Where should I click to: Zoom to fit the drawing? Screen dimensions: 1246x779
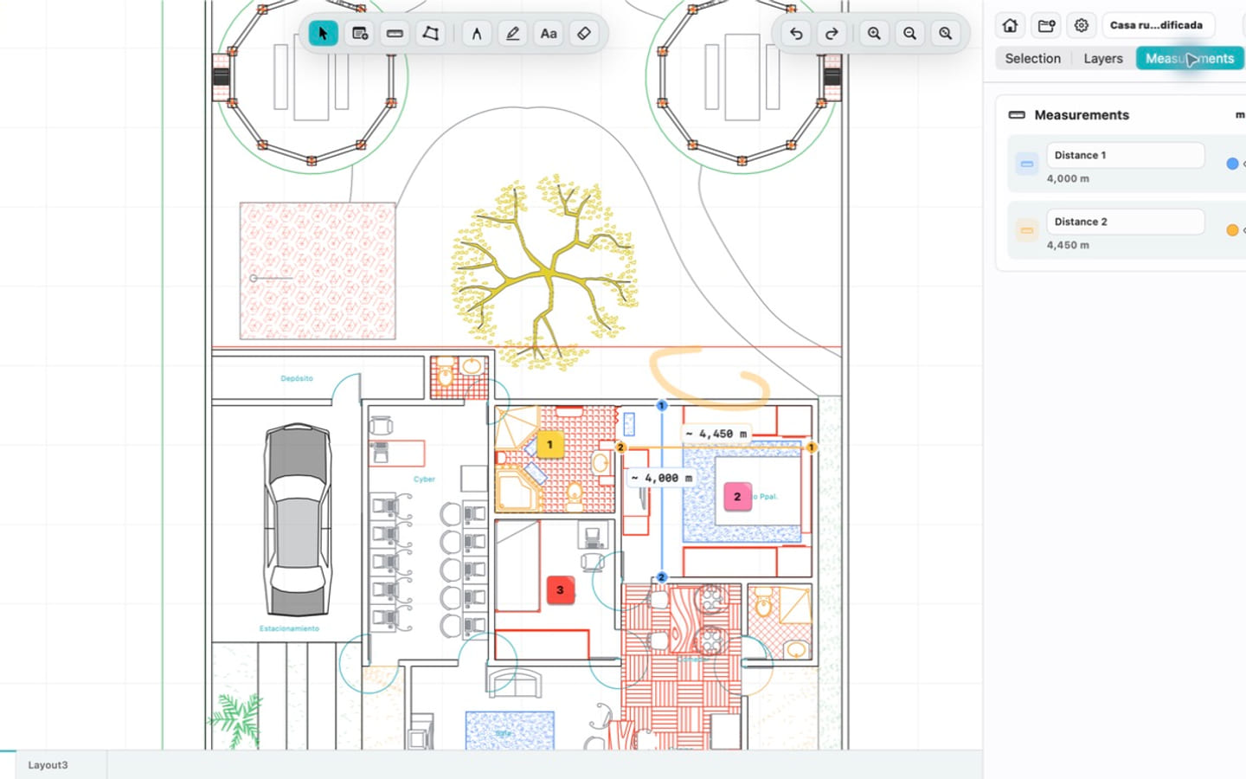(946, 34)
